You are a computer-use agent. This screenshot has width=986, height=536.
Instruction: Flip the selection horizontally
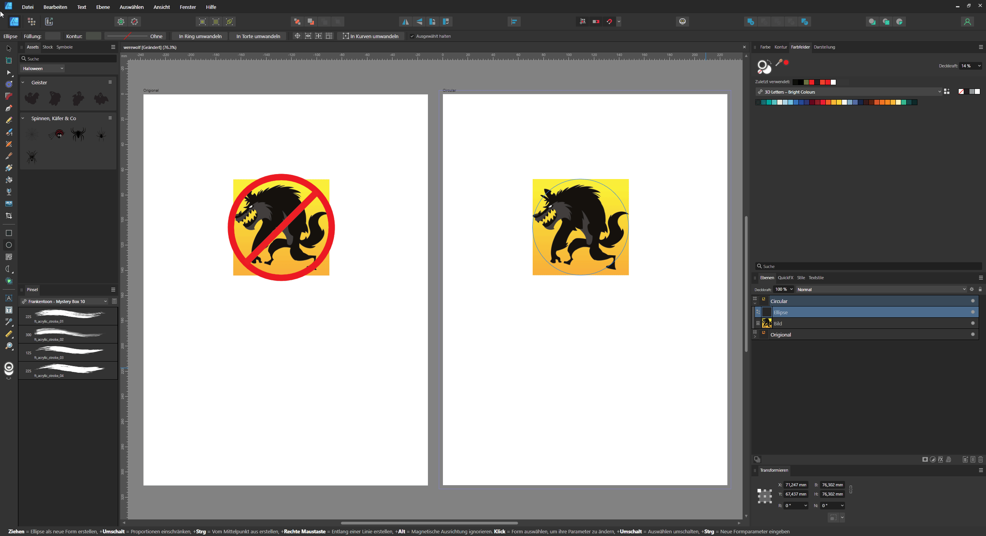coord(405,22)
